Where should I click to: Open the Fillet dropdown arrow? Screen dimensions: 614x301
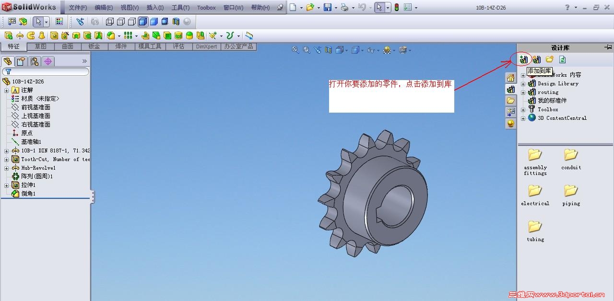119,36
